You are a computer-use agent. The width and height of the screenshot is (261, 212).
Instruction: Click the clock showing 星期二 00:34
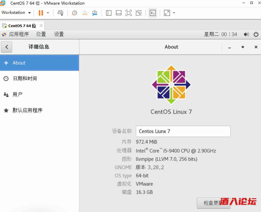pyautogui.click(x=221, y=34)
